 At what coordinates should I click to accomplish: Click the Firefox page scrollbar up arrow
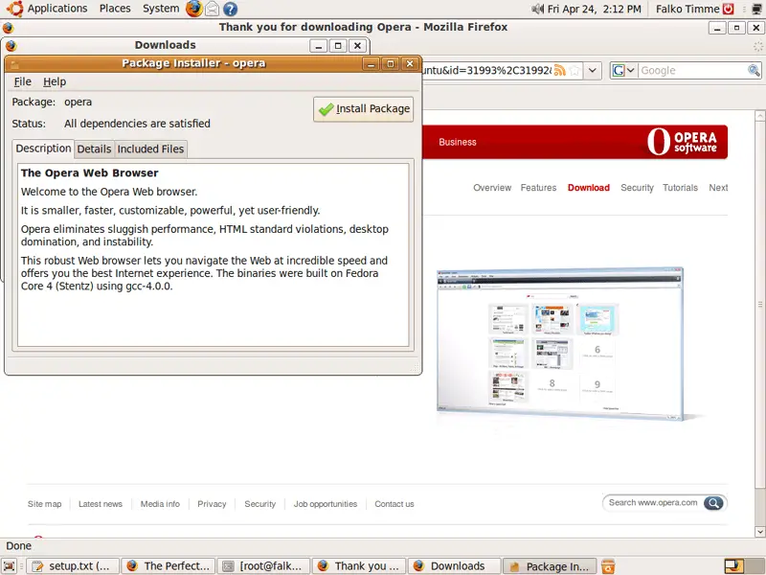(x=759, y=116)
